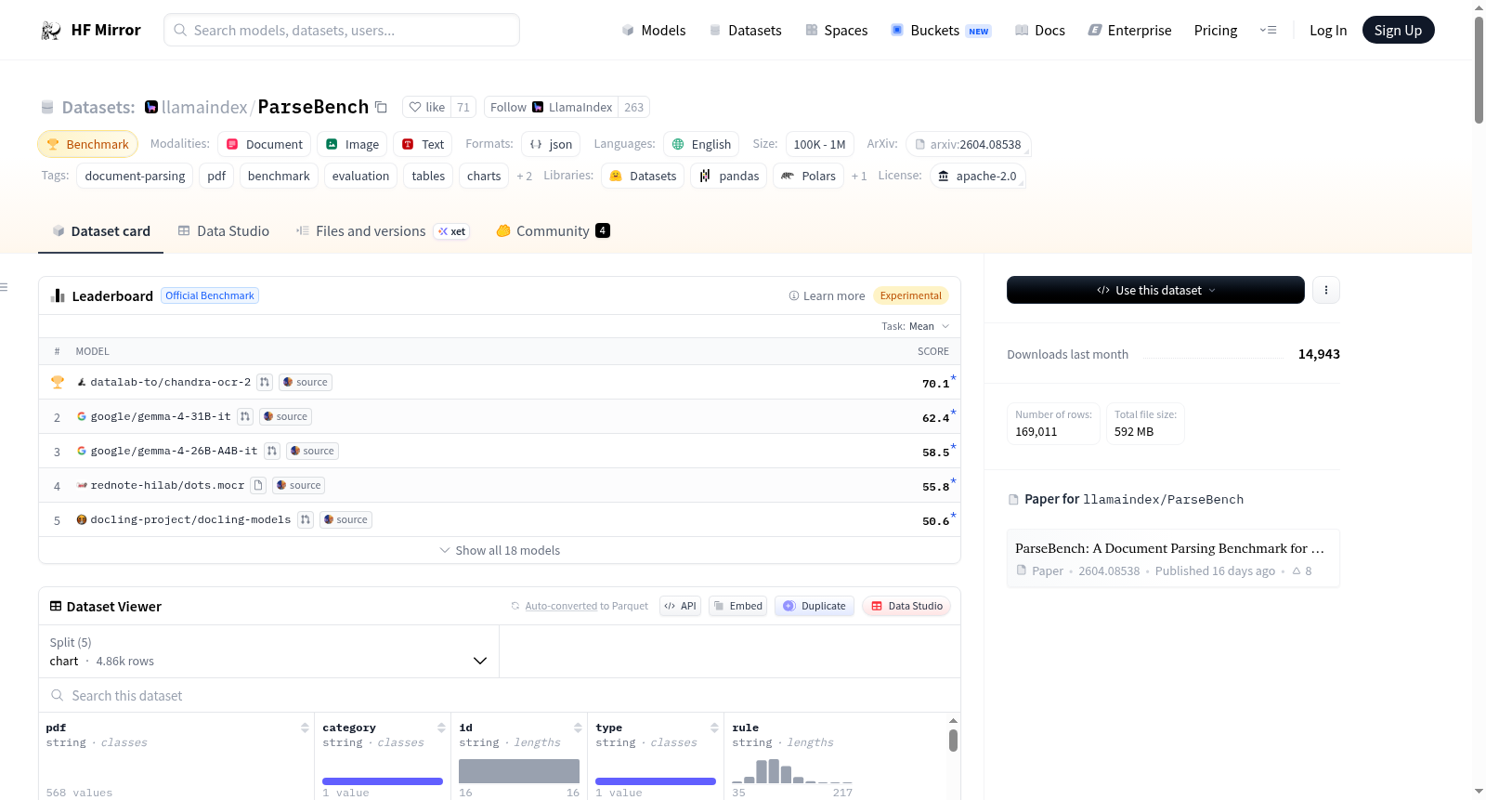
Task: Click the upvote icon on the paper card
Action: tap(1297, 570)
